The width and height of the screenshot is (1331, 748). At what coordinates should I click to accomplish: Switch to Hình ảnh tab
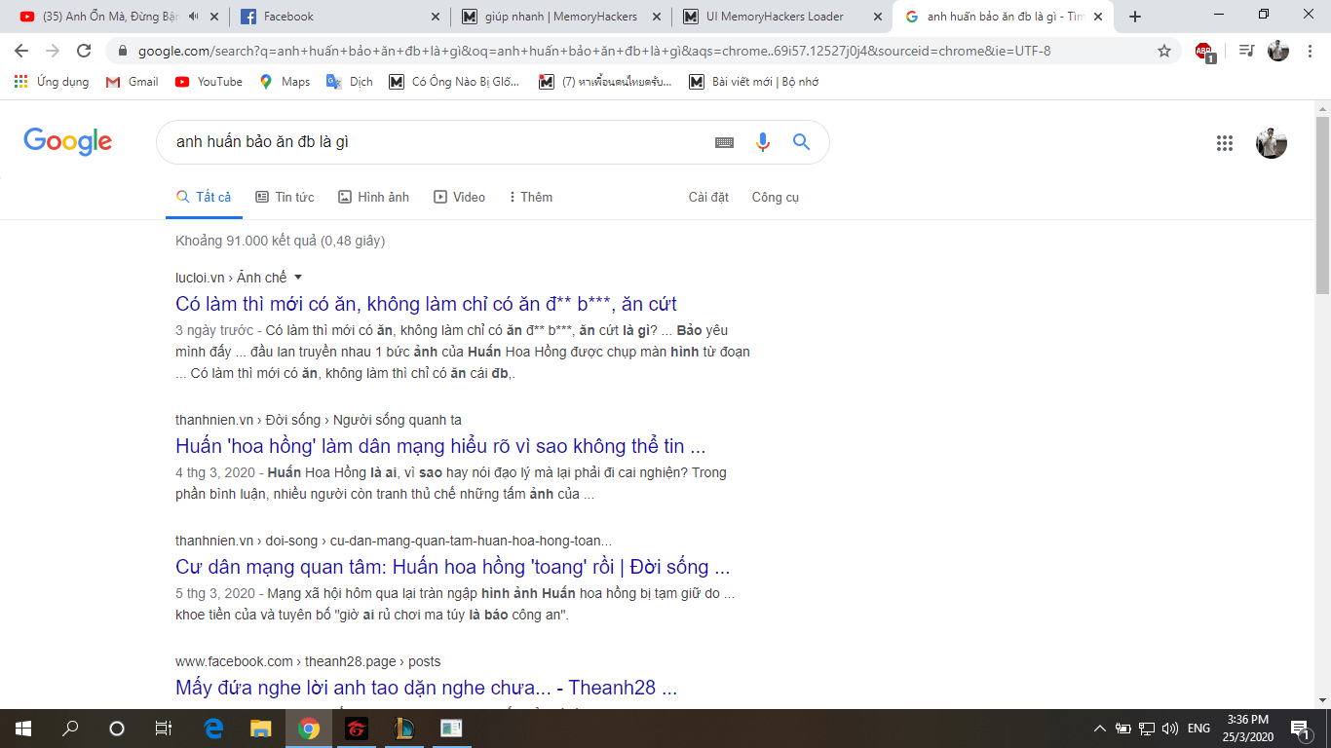pyautogui.click(x=374, y=197)
